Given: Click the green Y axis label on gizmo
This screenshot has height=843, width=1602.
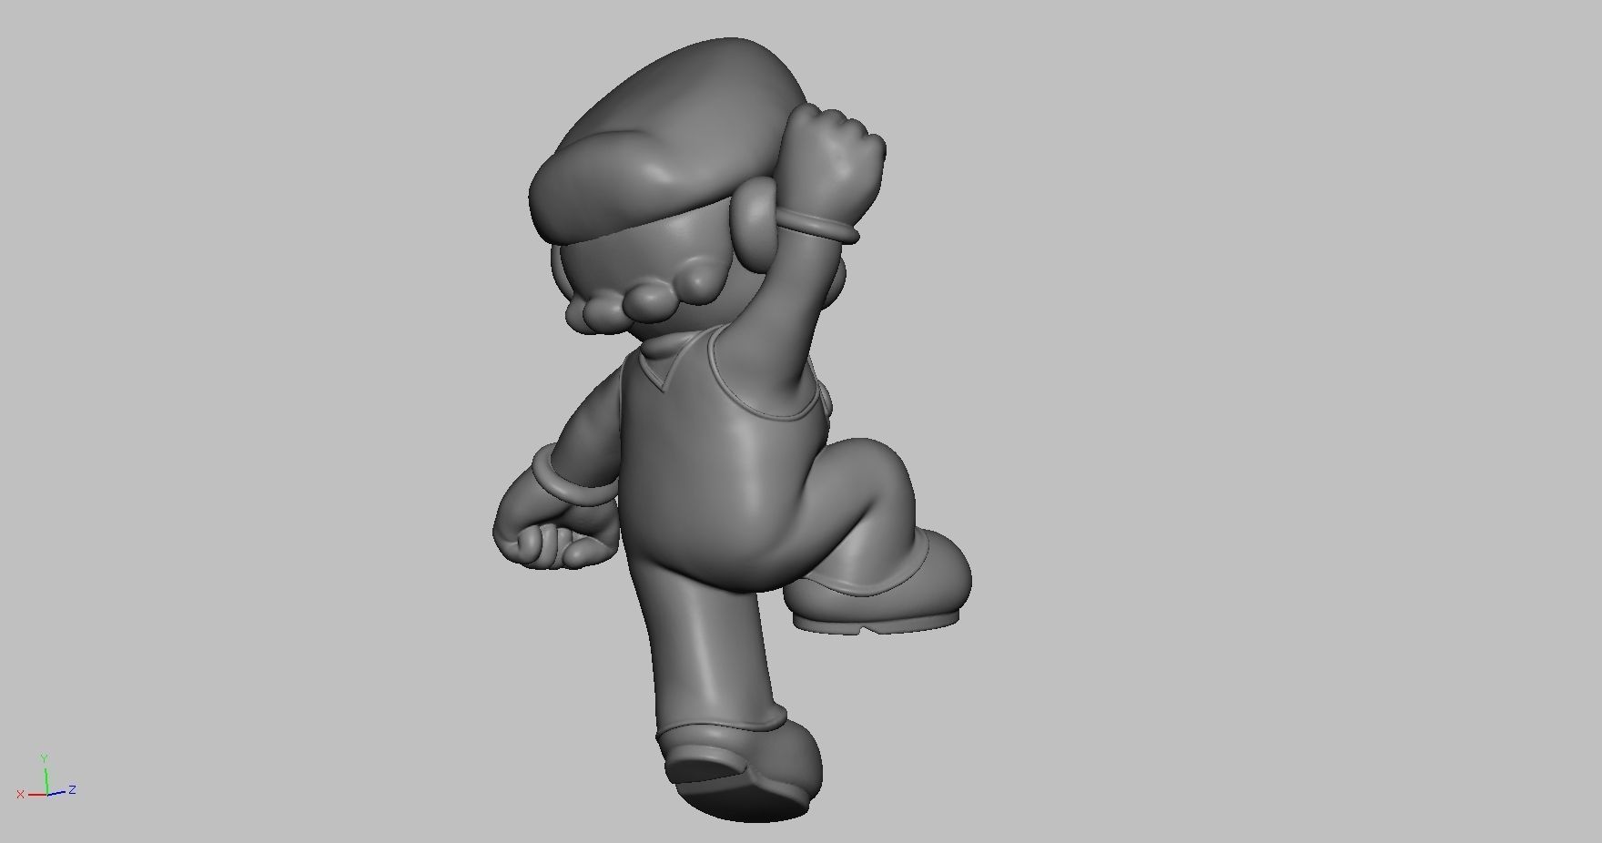Looking at the screenshot, I should click(x=44, y=757).
